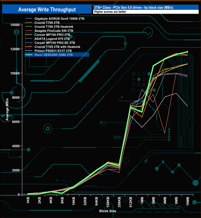The width and height of the screenshot is (201, 218).
Task: Click the 4MB x-axis label
Action: pos(165,200)
